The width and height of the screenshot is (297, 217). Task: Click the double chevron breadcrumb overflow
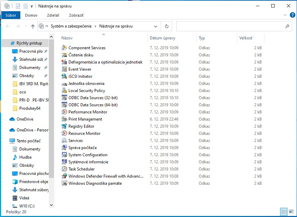(47, 26)
